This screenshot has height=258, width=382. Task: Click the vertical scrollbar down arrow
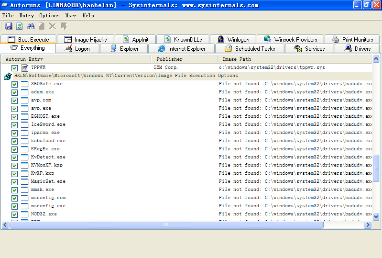[376, 216]
